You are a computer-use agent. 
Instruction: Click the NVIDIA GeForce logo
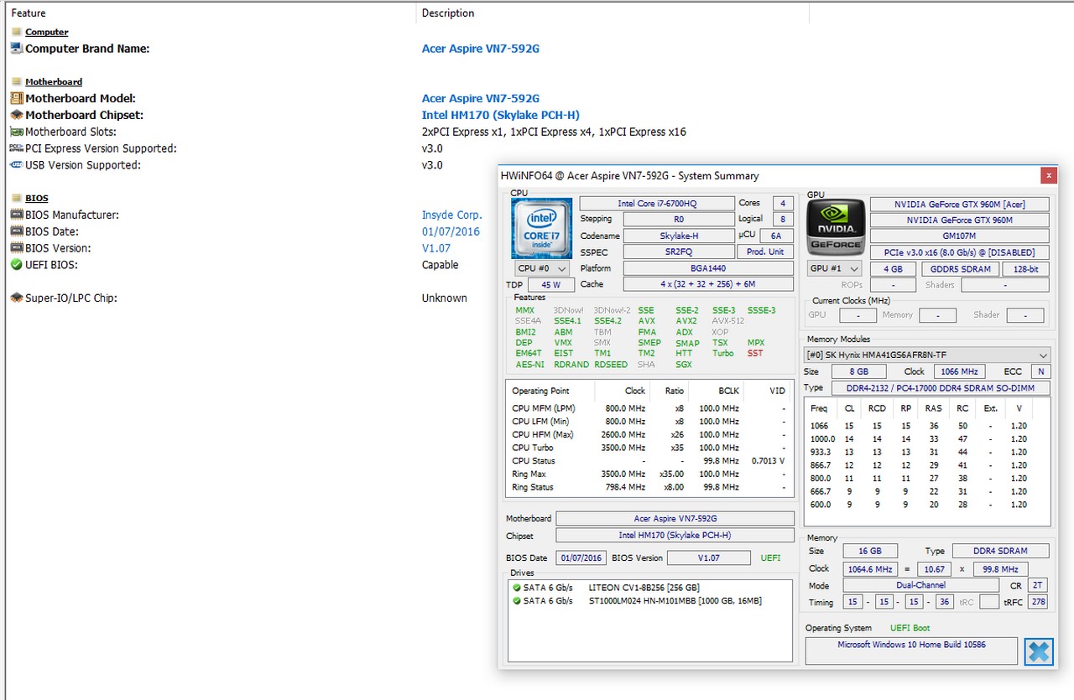pos(837,226)
